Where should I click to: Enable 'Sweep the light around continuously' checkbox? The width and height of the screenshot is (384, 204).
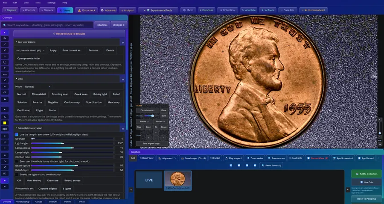click(x=16, y=174)
